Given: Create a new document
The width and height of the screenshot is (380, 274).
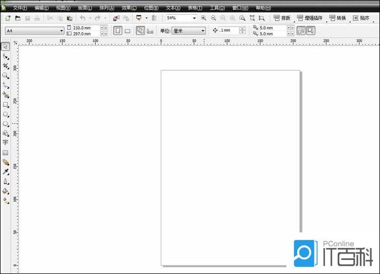Looking at the screenshot, I should coord(8,18).
